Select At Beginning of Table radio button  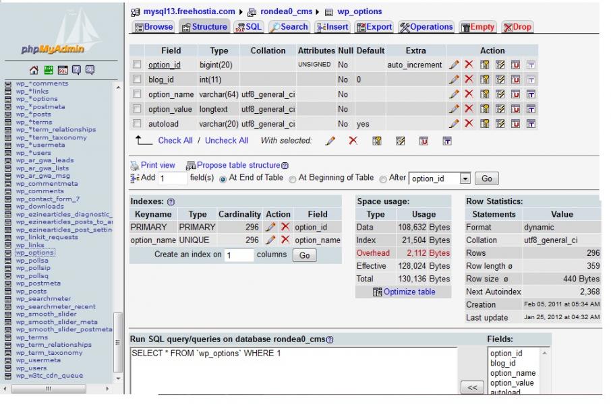292,179
